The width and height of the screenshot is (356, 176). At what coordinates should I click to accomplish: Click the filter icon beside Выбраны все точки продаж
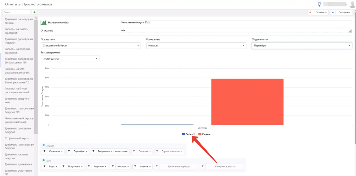click(x=93, y=151)
